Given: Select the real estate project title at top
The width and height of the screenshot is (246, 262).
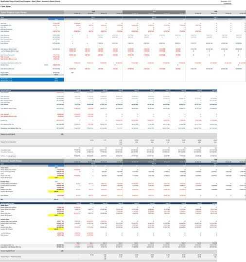Looking at the screenshot, I should (30, 1).
